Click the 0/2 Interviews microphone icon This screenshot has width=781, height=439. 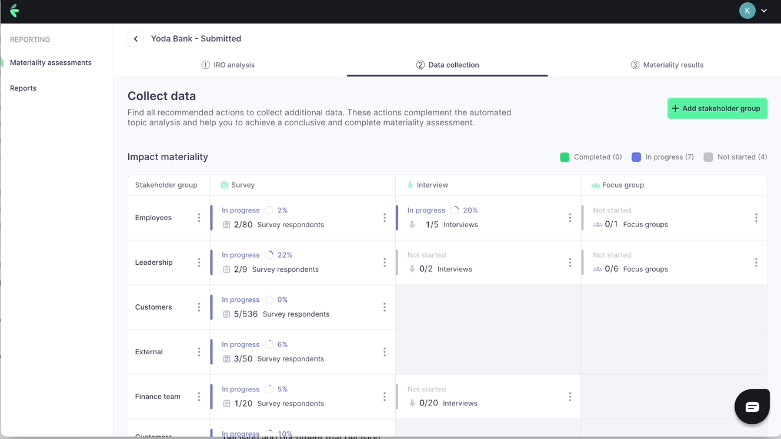pyautogui.click(x=412, y=269)
